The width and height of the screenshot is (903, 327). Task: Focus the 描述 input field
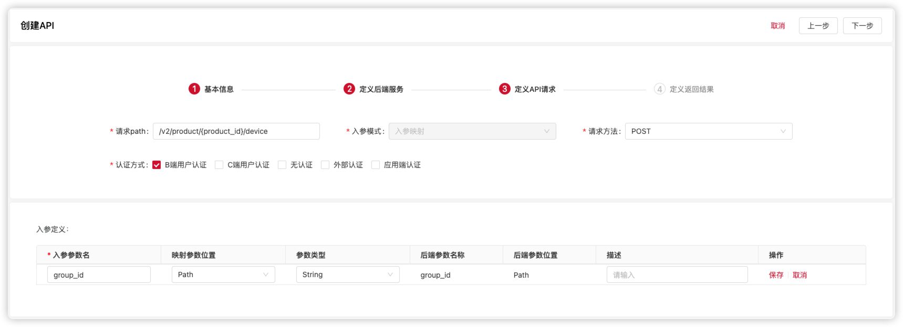tap(677, 275)
